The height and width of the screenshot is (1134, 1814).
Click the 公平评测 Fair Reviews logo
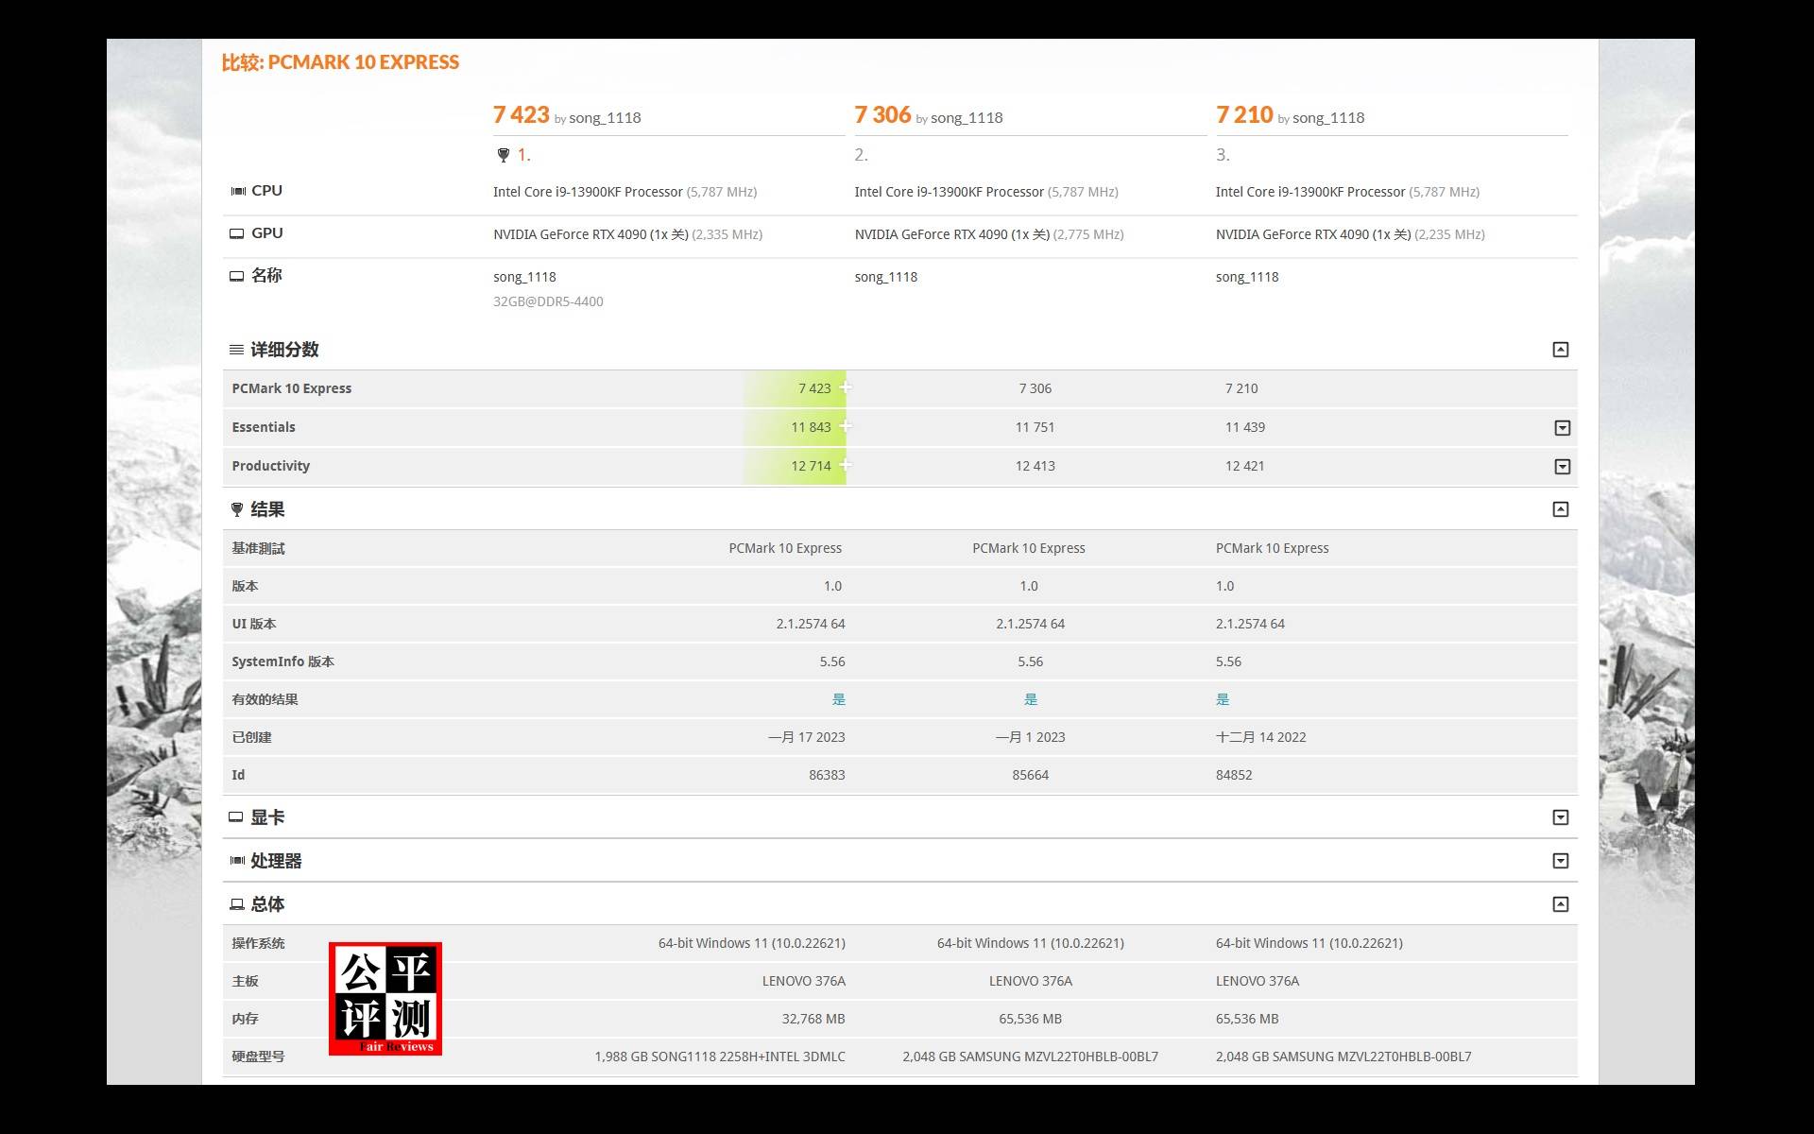coord(385,998)
